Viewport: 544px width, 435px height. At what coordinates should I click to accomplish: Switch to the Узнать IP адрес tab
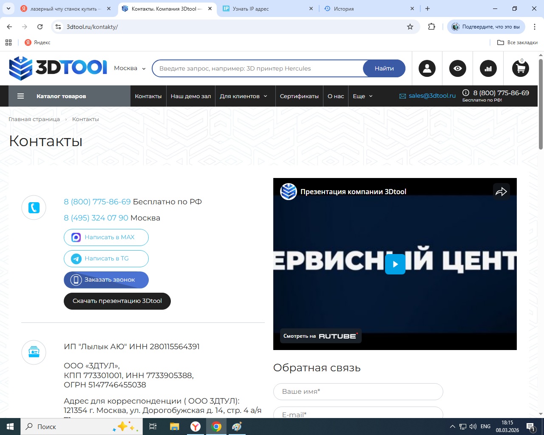coord(268,8)
